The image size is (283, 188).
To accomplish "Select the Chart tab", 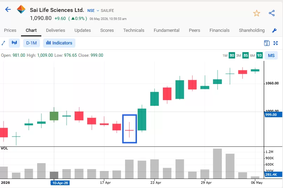I will pos(31,30).
